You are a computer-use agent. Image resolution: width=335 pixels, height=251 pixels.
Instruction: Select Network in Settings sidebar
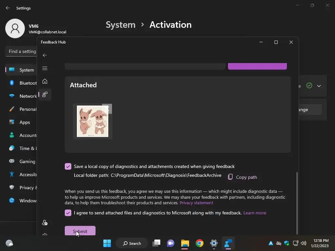tap(21, 96)
